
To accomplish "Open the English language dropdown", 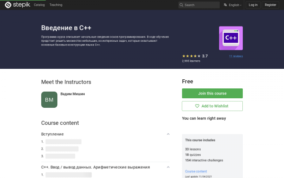I will (233, 5).
